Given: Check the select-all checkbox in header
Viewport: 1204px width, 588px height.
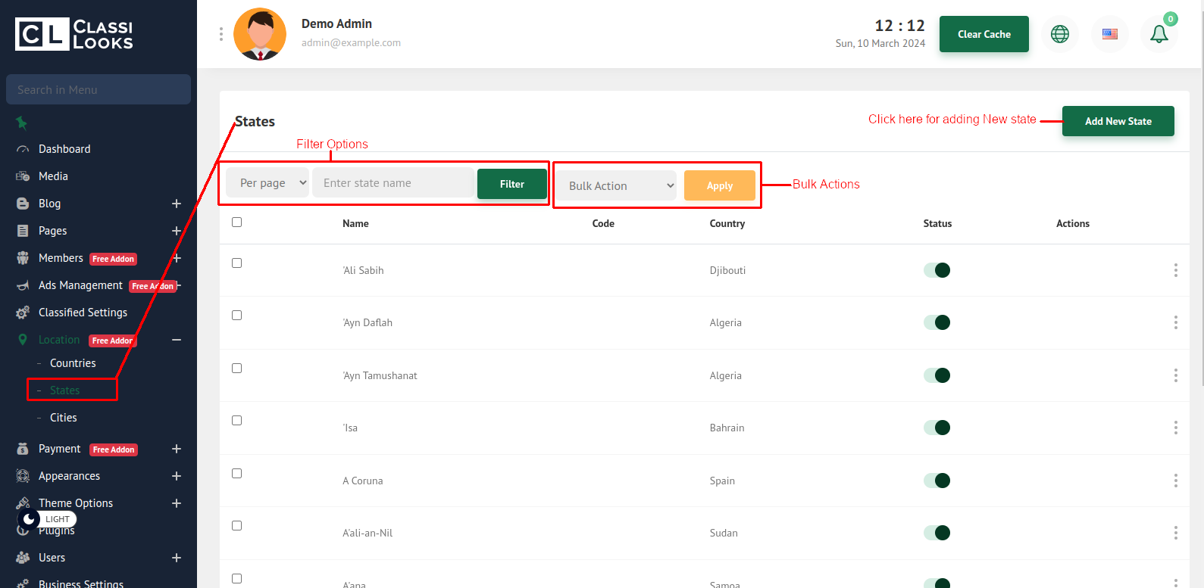Looking at the screenshot, I should (237, 222).
